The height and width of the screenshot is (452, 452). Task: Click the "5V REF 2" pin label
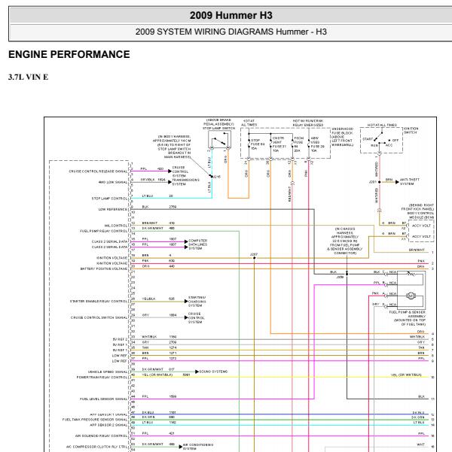coord(120,339)
